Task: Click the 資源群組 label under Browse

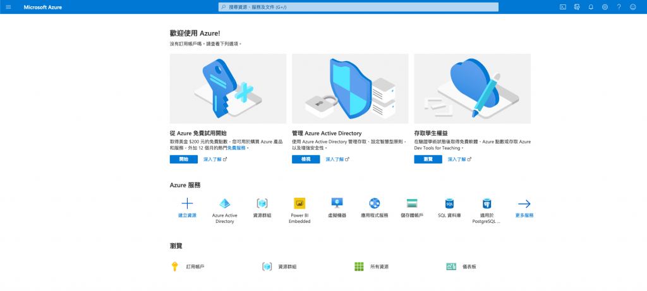Action: click(x=287, y=266)
